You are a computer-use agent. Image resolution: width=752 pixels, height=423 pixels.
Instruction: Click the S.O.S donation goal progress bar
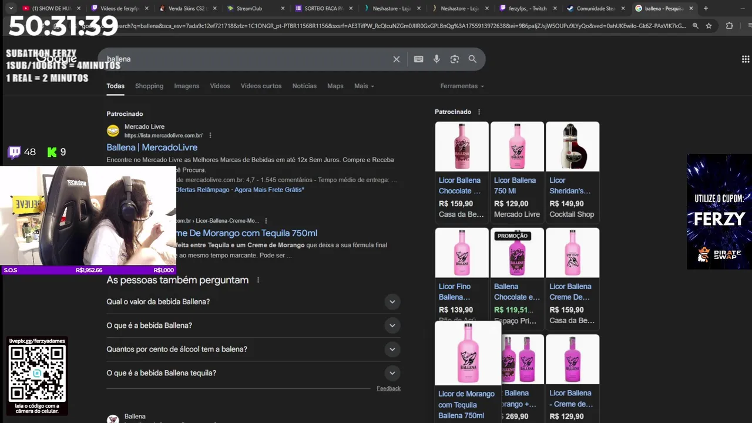pyautogui.click(x=88, y=270)
